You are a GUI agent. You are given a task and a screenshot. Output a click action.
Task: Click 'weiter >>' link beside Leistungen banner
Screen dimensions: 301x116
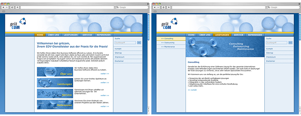105,82
